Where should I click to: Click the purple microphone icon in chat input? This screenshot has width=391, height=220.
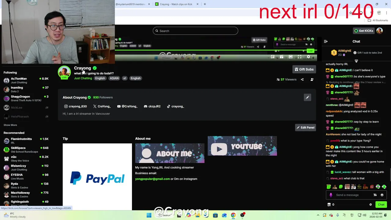click(x=331, y=195)
